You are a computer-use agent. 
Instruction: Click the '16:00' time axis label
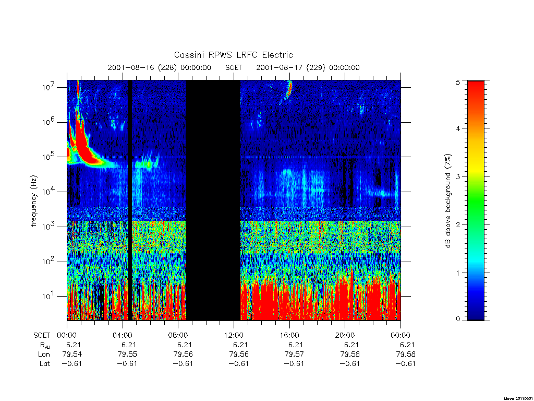[x=289, y=335]
